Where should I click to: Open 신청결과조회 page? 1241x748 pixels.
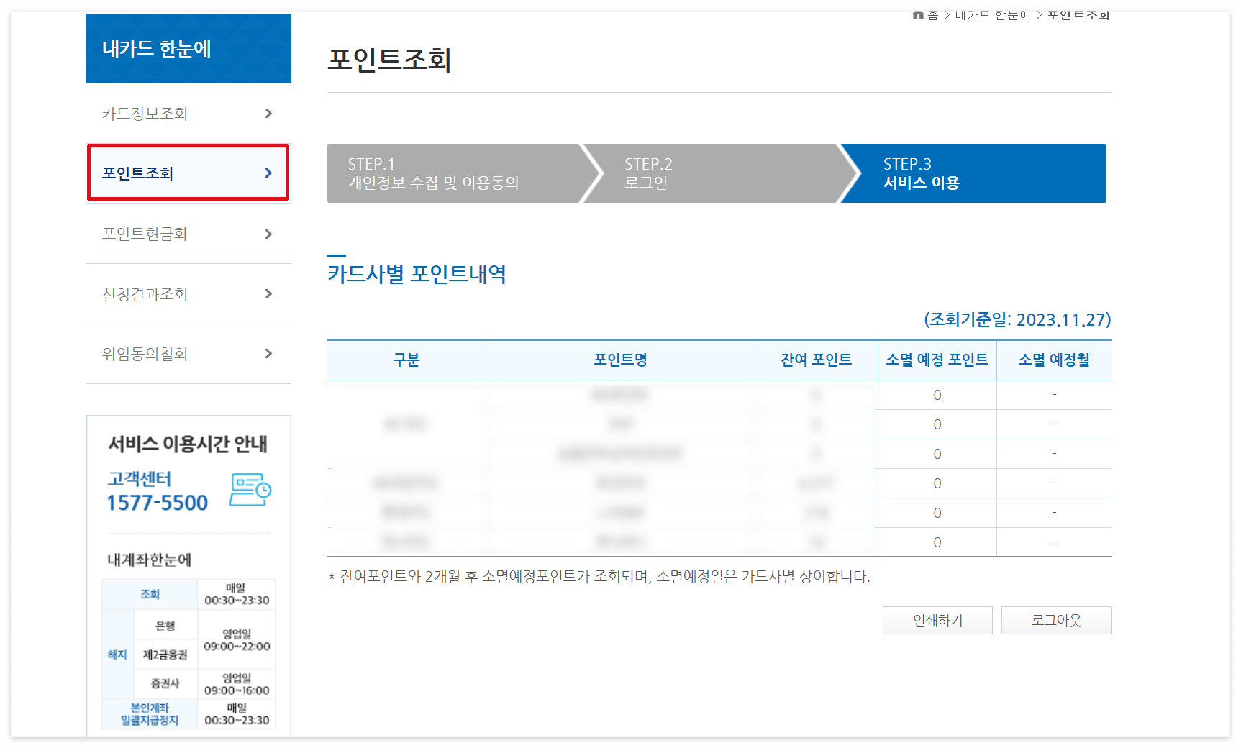coord(144,293)
